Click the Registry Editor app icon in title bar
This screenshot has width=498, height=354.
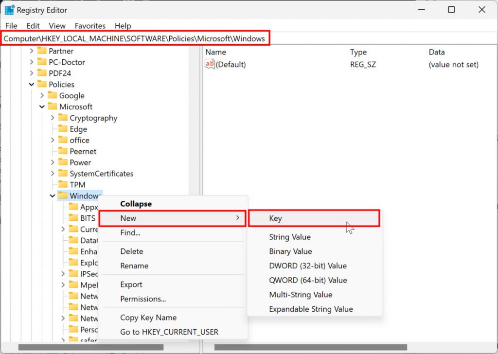click(9, 10)
